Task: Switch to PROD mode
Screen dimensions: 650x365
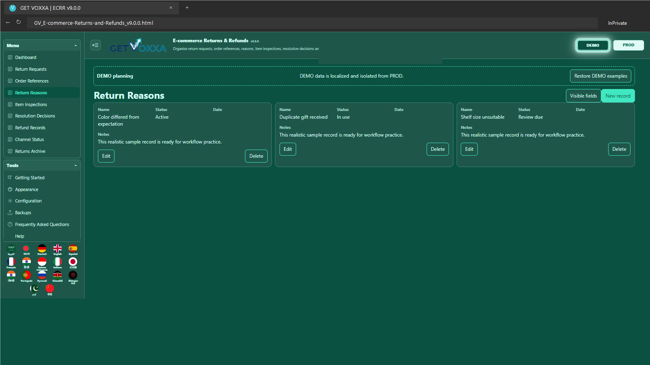Action: [x=628, y=45]
